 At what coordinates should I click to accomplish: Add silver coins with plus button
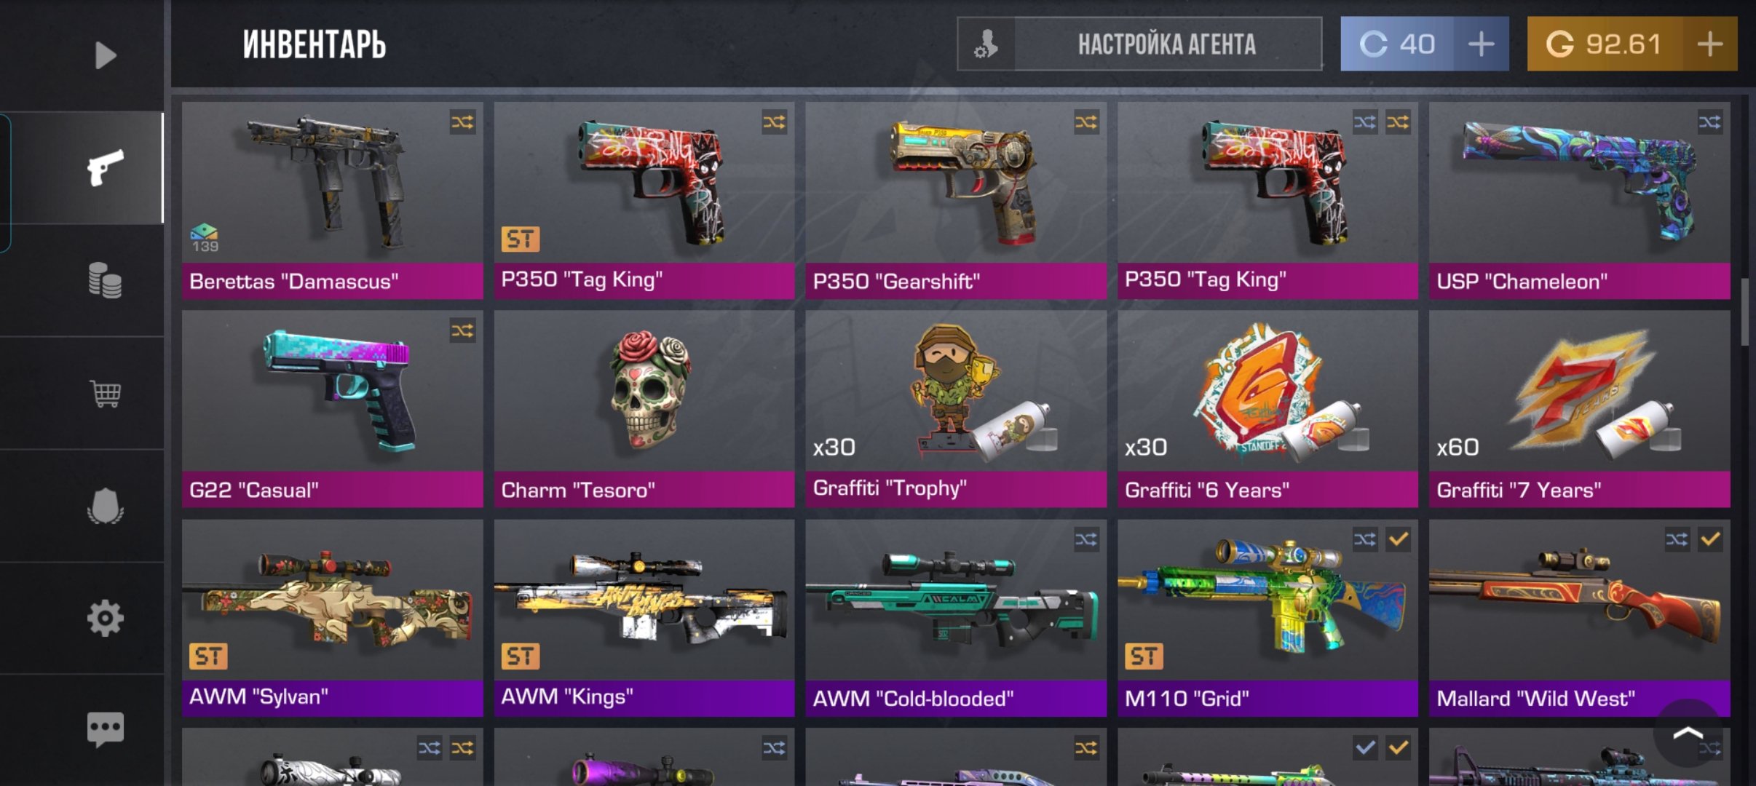pos(1481,44)
